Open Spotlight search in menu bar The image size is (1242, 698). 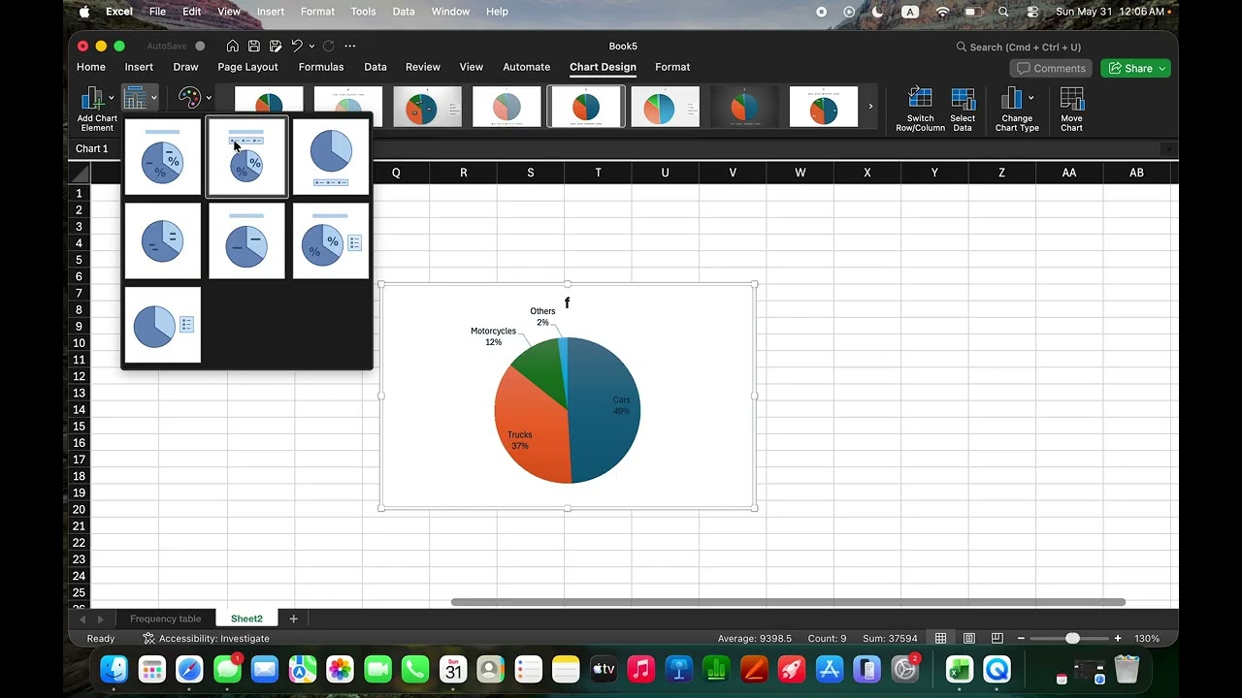pyautogui.click(x=1003, y=12)
